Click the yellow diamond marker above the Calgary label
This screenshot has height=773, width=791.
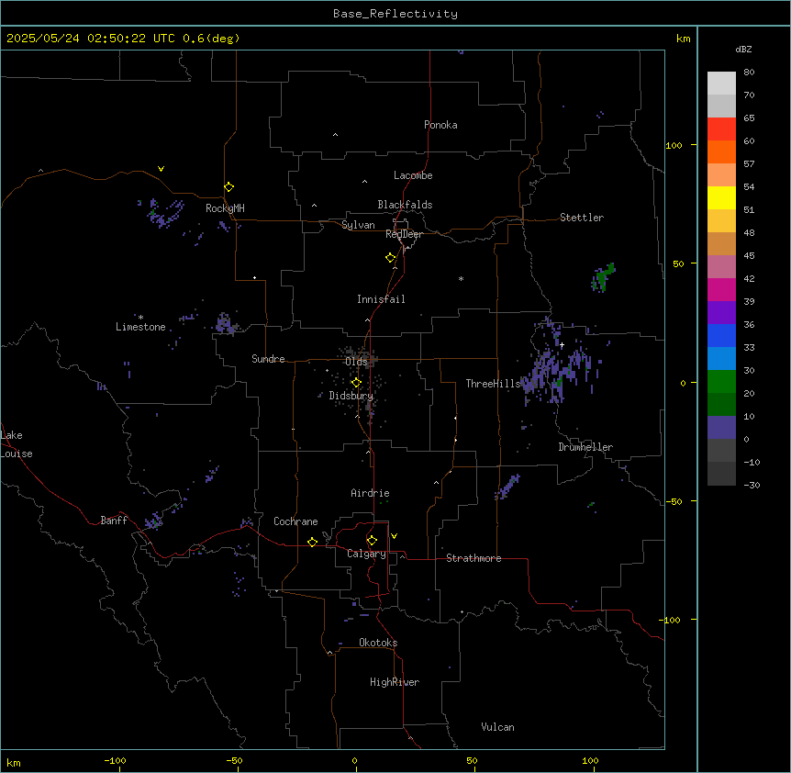(372, 541)
